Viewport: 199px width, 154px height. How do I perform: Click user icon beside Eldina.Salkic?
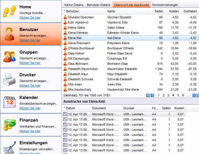point(65,27)
